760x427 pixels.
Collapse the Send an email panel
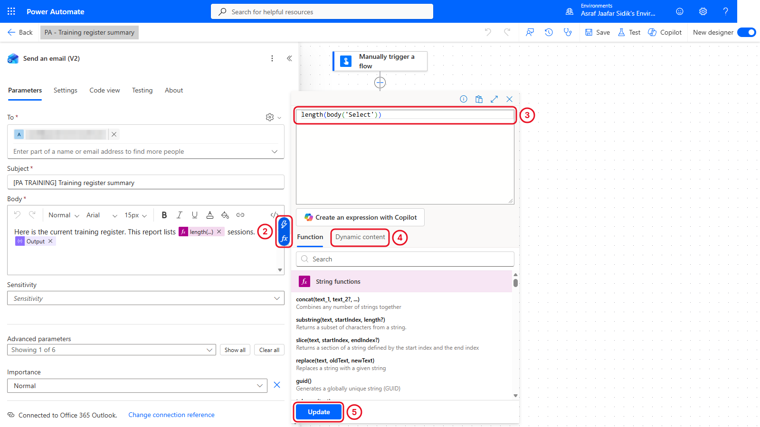(289, 58)
